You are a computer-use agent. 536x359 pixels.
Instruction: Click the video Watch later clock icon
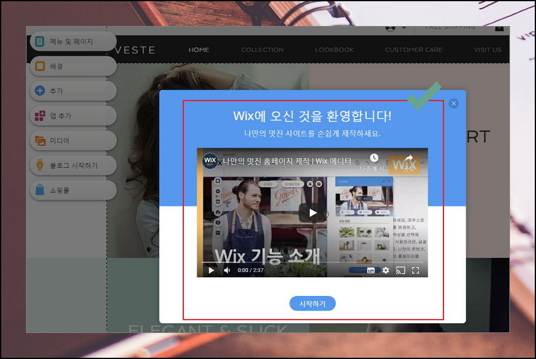click(x=374, y=158)
